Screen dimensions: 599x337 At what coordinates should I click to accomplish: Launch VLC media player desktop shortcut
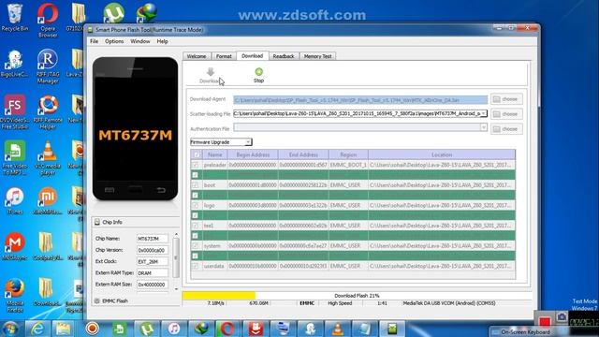point(48,157)
